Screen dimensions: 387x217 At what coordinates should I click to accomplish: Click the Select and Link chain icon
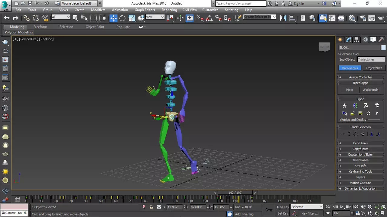click(27, 18)
